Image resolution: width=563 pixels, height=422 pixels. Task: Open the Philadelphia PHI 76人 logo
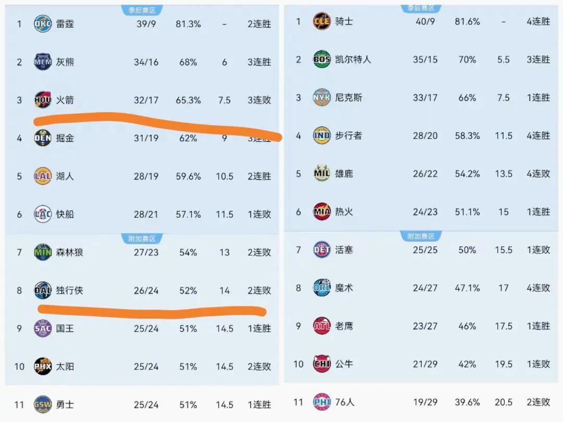[x=322, y=402]
